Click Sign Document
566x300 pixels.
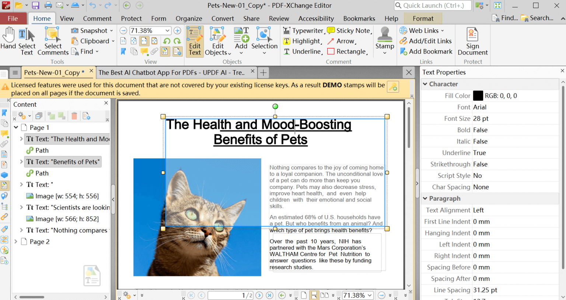[473, 41]
